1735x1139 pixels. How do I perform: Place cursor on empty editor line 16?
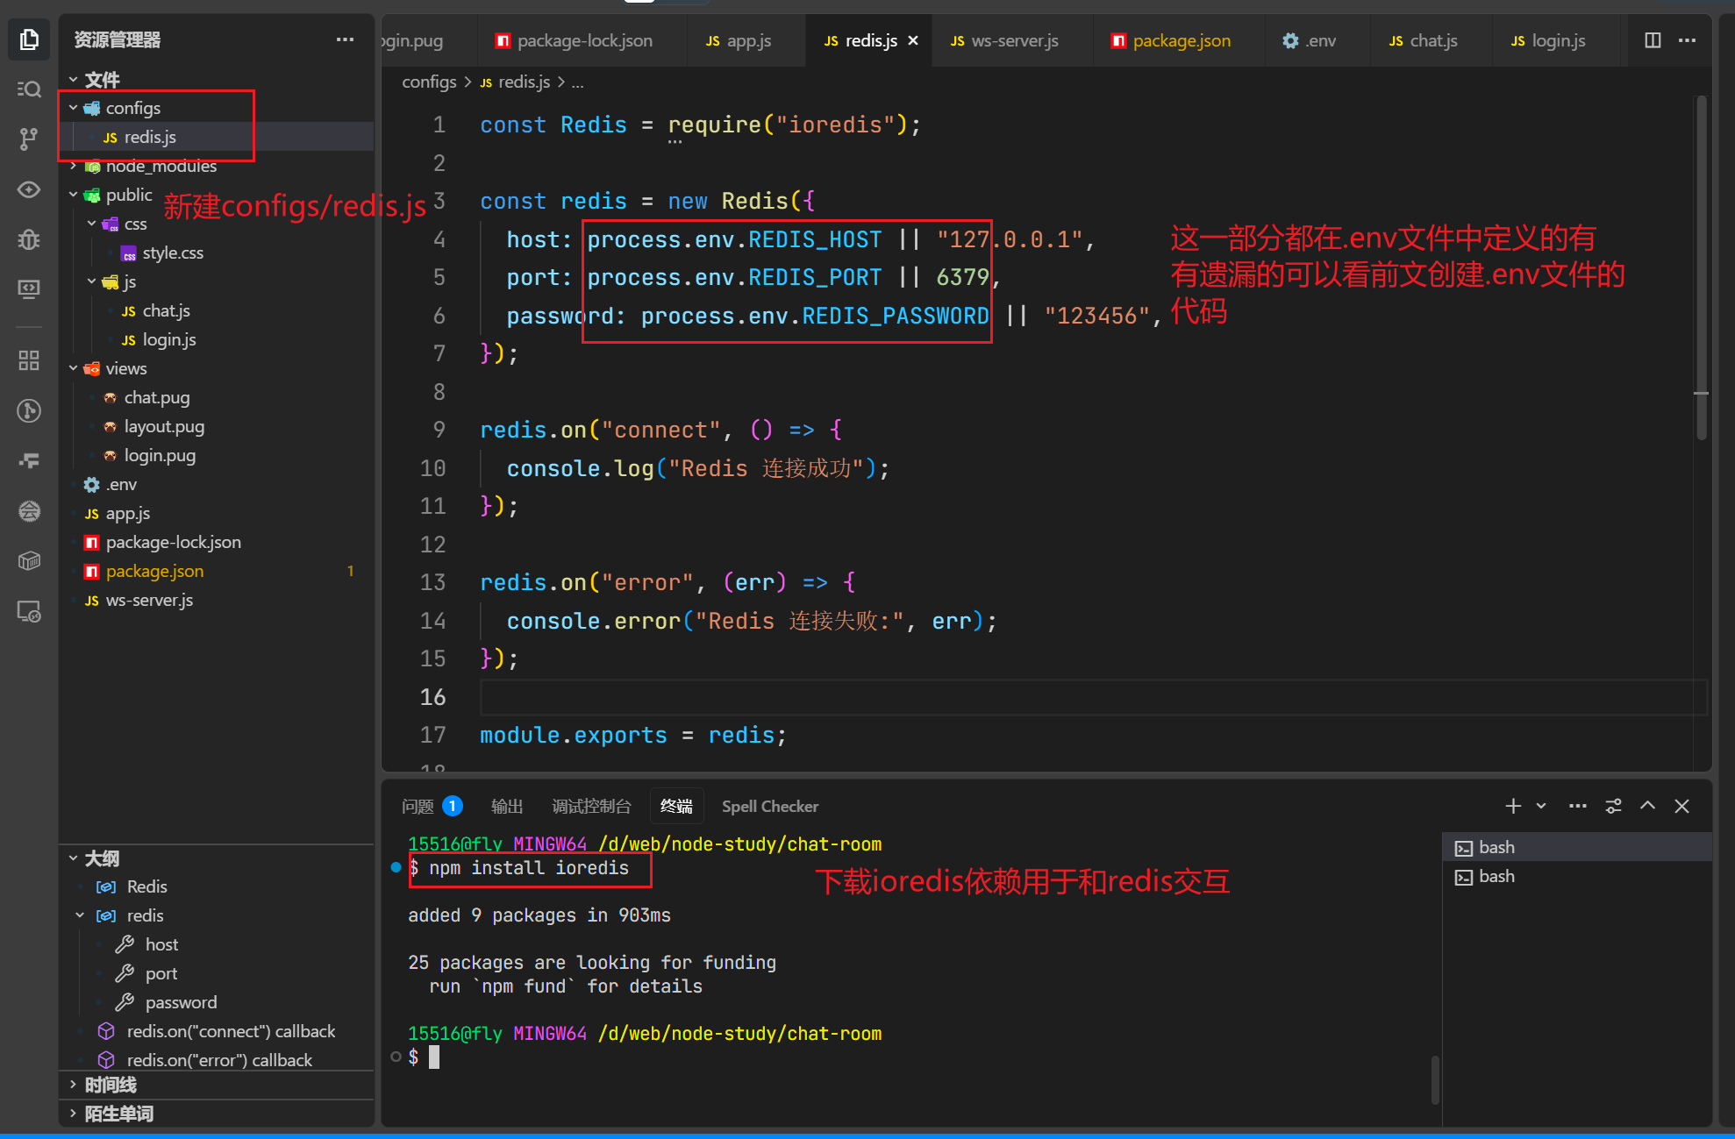click(1093, 697)
